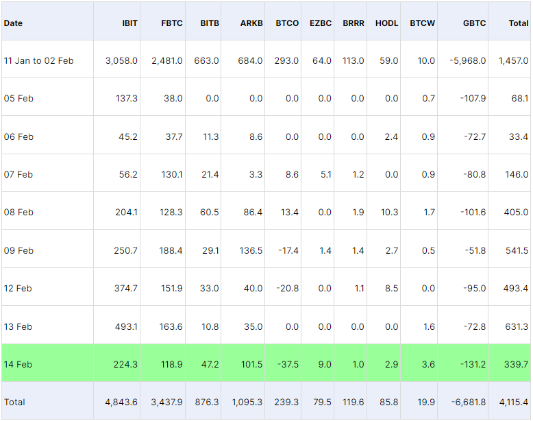Select the total value 339.7
This screenshot has width=533, height=421.
pyautogui.click(x=516, y=365)
